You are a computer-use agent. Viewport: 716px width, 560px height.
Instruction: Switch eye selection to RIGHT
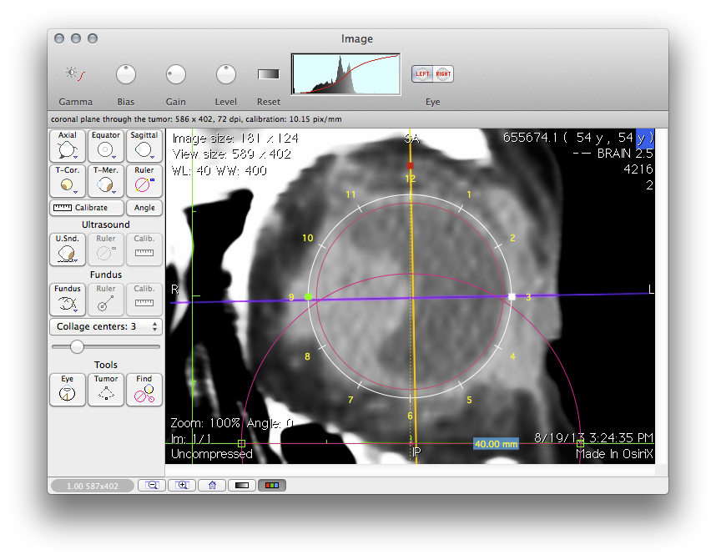click(443, 74)
